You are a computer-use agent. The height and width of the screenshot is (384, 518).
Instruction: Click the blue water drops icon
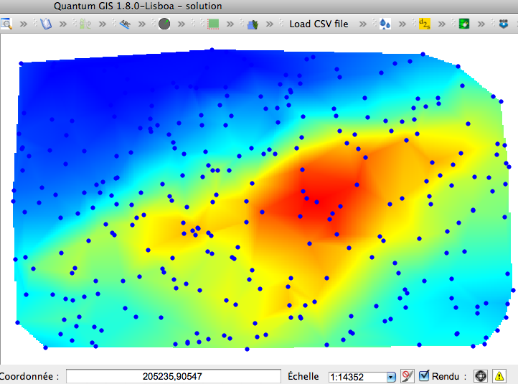point(385,24)
